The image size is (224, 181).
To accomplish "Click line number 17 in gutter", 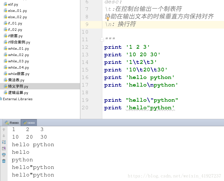I will (x=85, y=85).
